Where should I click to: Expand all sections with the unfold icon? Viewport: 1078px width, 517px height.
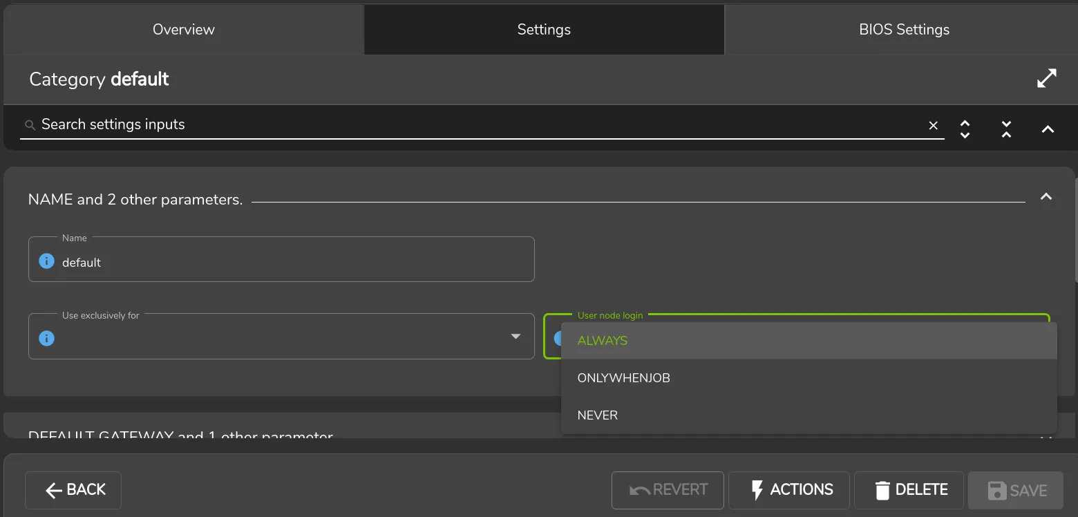pos(965,129)
